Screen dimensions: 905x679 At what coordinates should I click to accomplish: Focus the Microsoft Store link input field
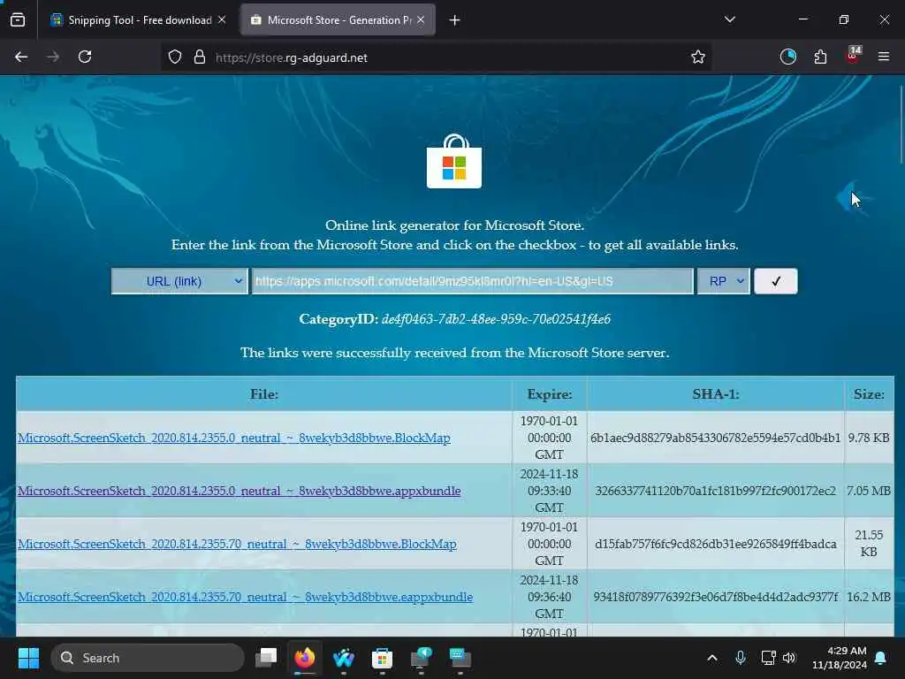[x=472, y=281]
